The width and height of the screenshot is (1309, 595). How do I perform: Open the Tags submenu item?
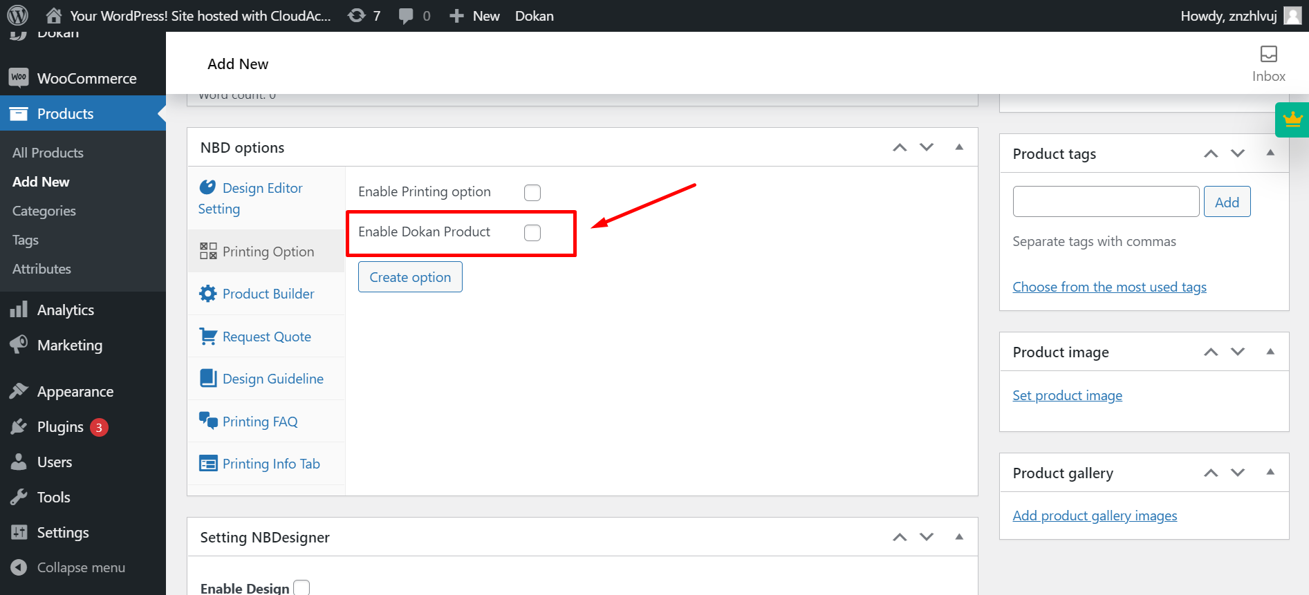pos(26,240)
